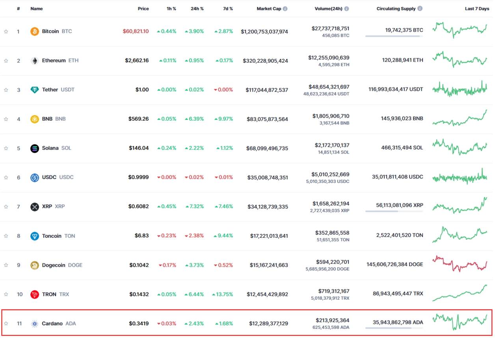Screen dimensions: 495x338
Task: Open TRON's last 7 days chart
Action: click(460, 293)
